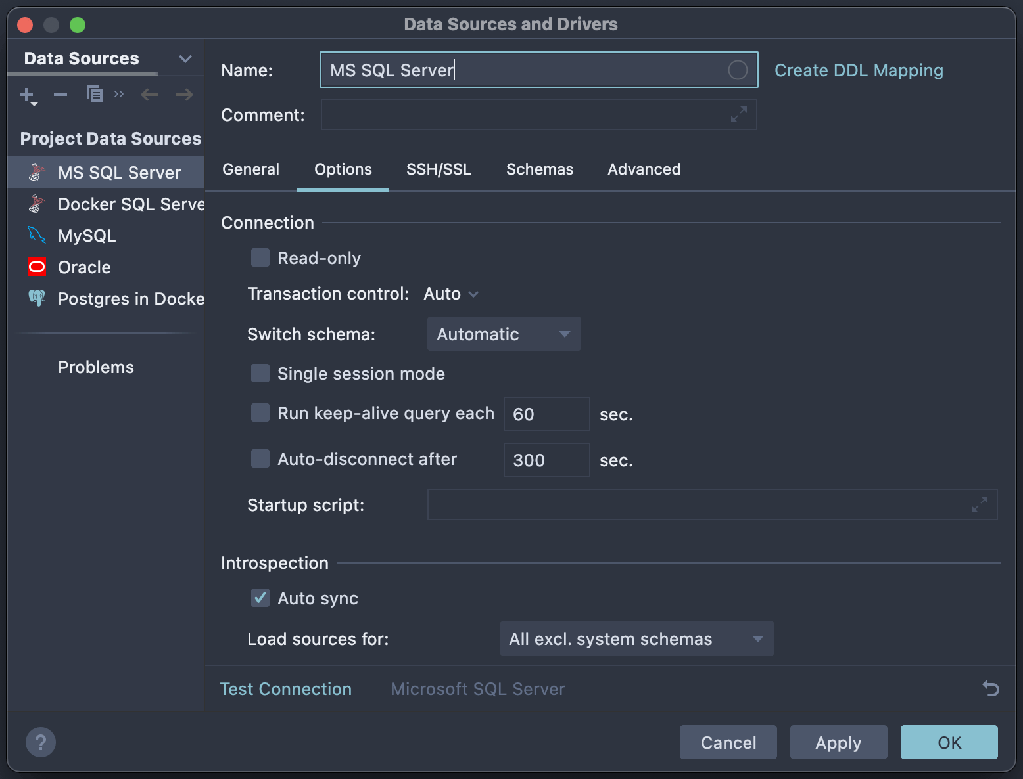Screen dimensions: 1023x779
Task: Toggle Single session mode checkbox
Action: coord(260,373)
